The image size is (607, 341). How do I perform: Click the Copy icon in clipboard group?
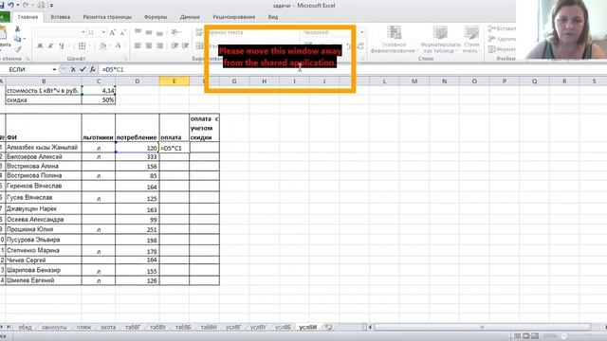(17, 39)
